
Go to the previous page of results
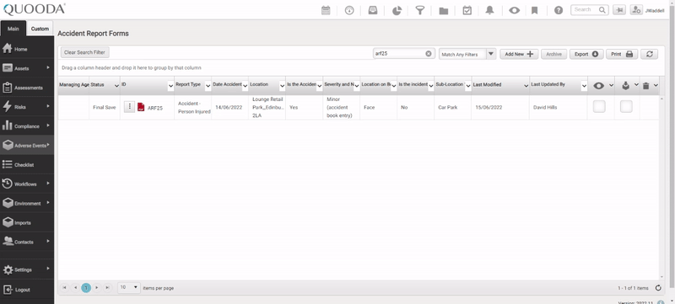coord(75,288)
